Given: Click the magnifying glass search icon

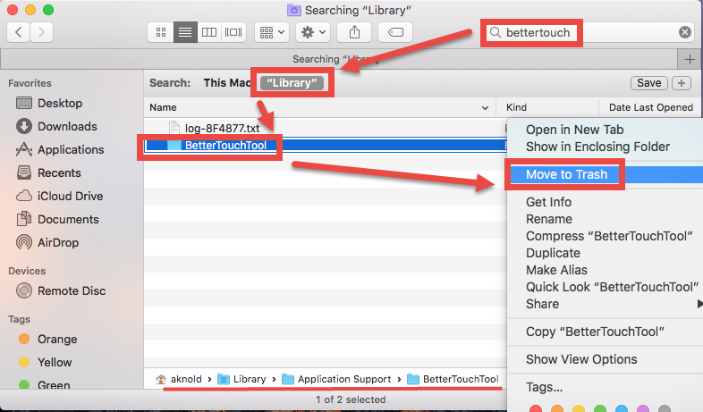Looking at the screenshot, I should pyautogui.click(x=495, y=32).
